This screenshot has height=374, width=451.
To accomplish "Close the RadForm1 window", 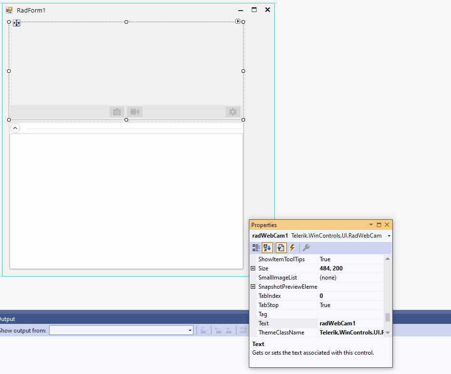I will click(x=268, y=10).
